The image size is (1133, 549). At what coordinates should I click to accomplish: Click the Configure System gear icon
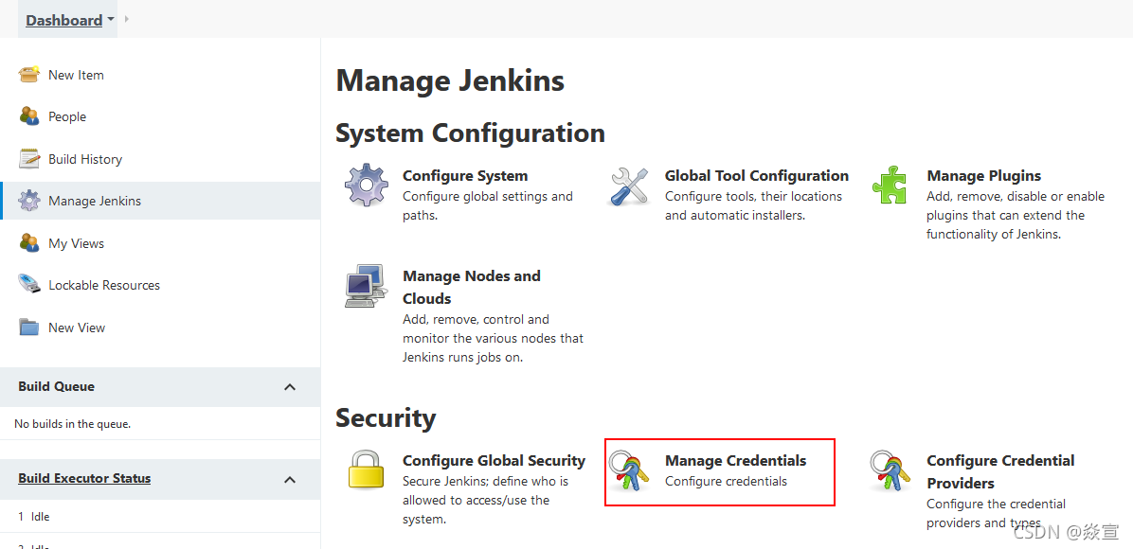click(x=367, y=185)
